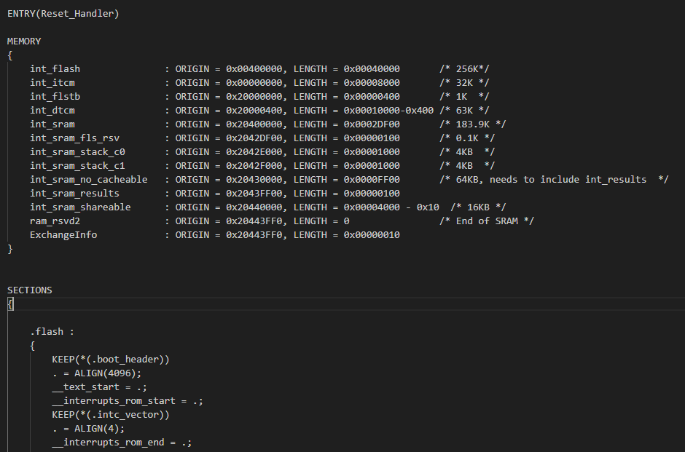Place cursor on the MEMORY keyword
Viewport: 685px width, 452px height.
tap(24, 41)
